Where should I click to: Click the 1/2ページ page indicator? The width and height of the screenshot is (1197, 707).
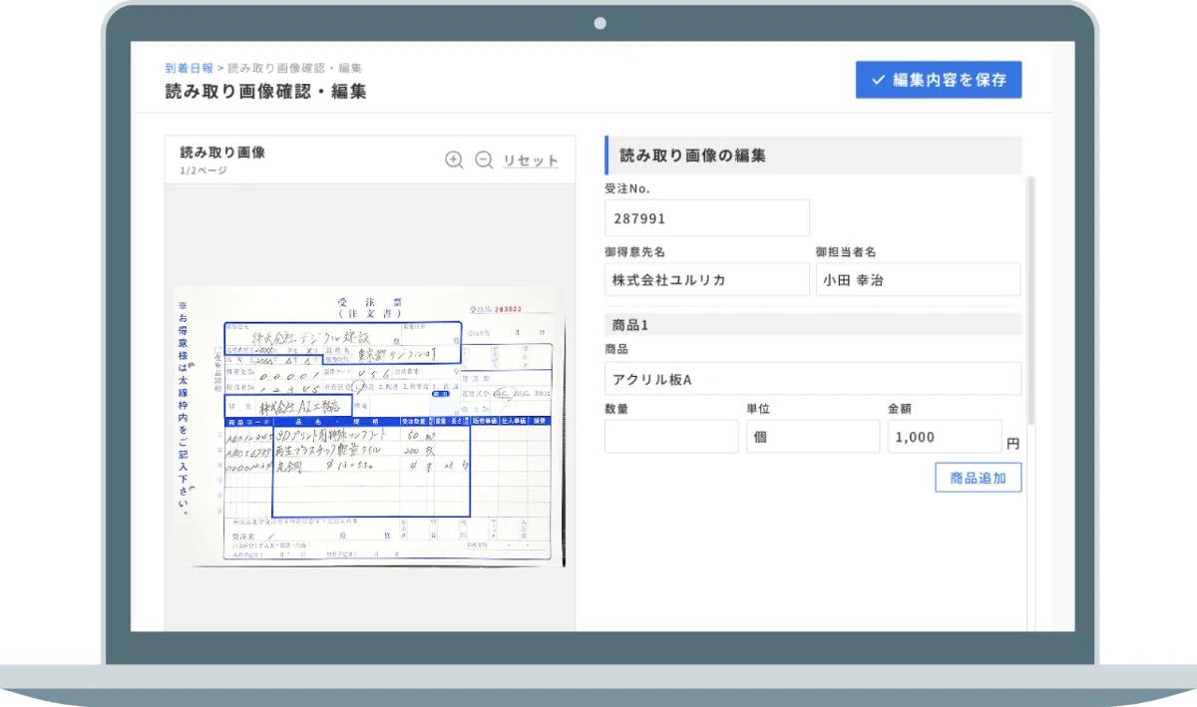tap(203, 171)
